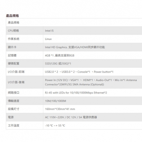The image size is (142, 142).
Task: Select the -10 ℃ ~+ 55 ℃ temperature value
Action: pyautogui.click(x=55, y=125)
